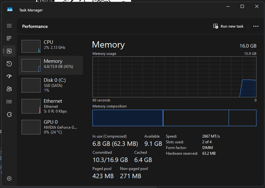Click the 271 MB Non-paged pool value
The height and width of the screenshot is (188, 265).
[130, 176]
